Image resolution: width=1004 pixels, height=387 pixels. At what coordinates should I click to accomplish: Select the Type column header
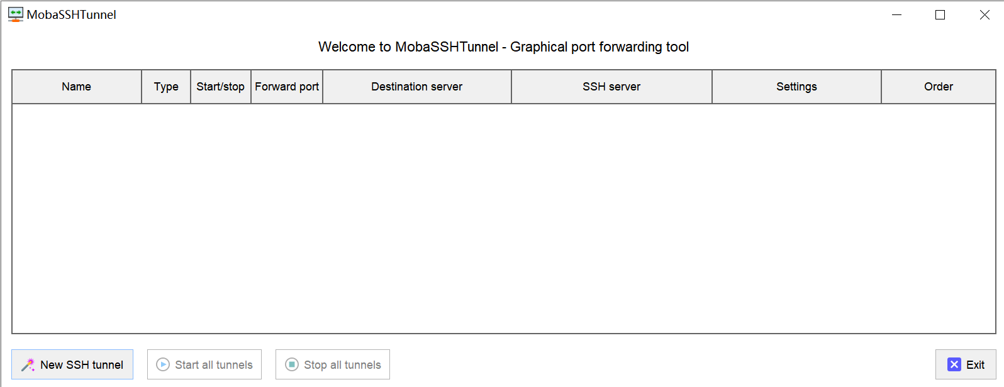coord(166,87)
